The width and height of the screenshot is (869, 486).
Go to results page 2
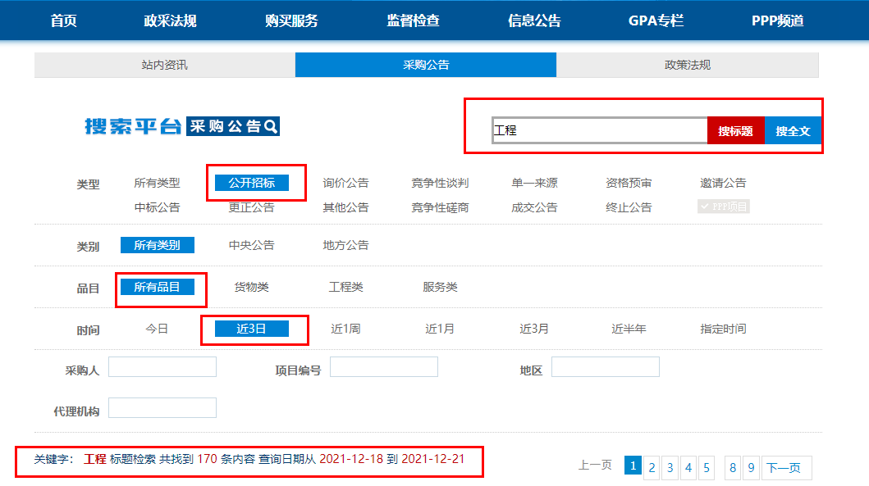[652, 468]
